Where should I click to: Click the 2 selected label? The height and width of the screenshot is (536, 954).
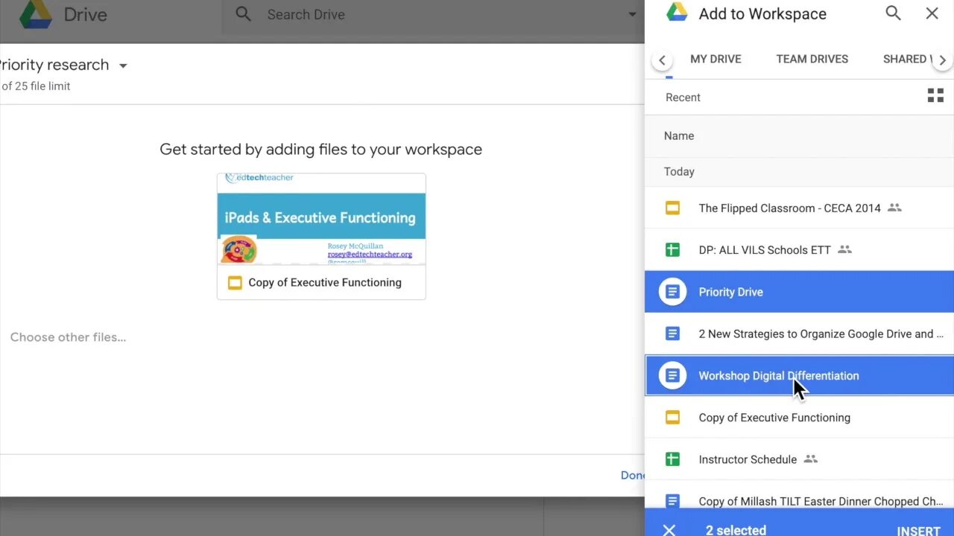pyautogui.click(x=736, y=530)
